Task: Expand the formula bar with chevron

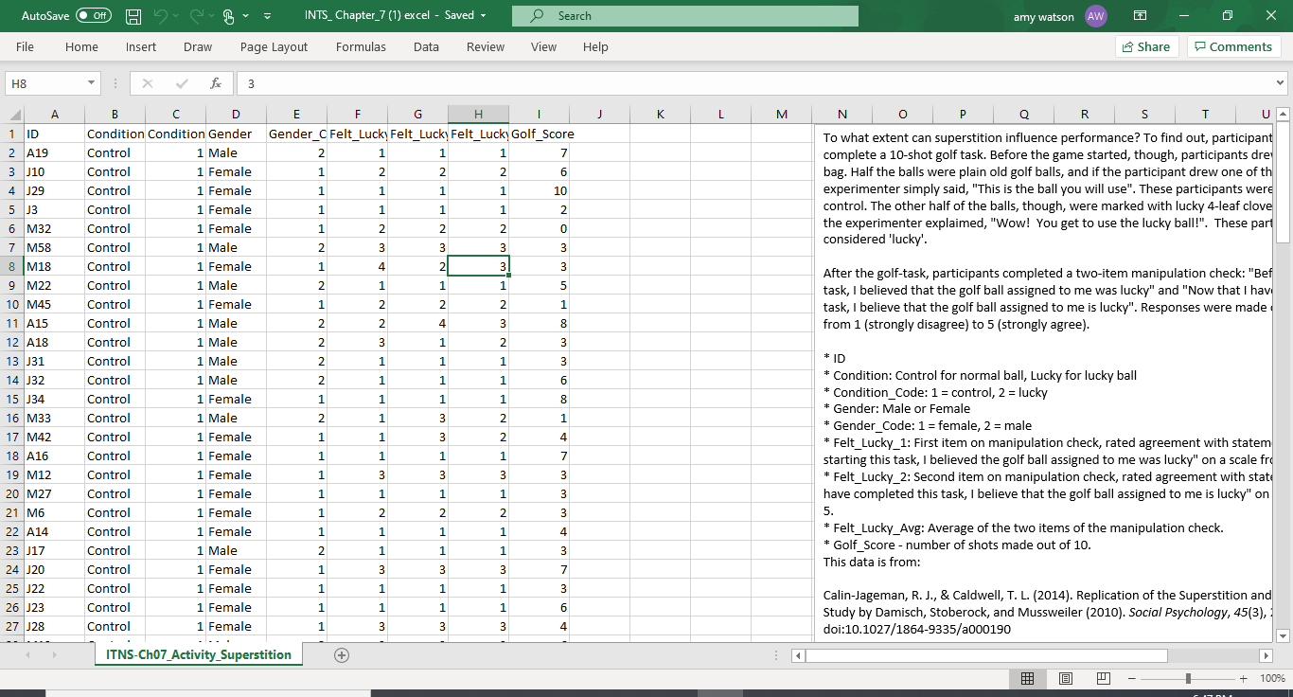Action: (x=1281, y=83)
